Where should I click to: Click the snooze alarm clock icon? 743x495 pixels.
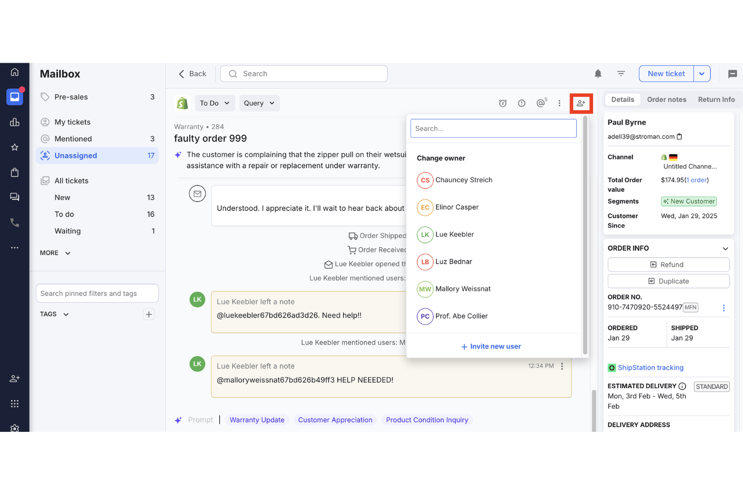pos(503,103)
